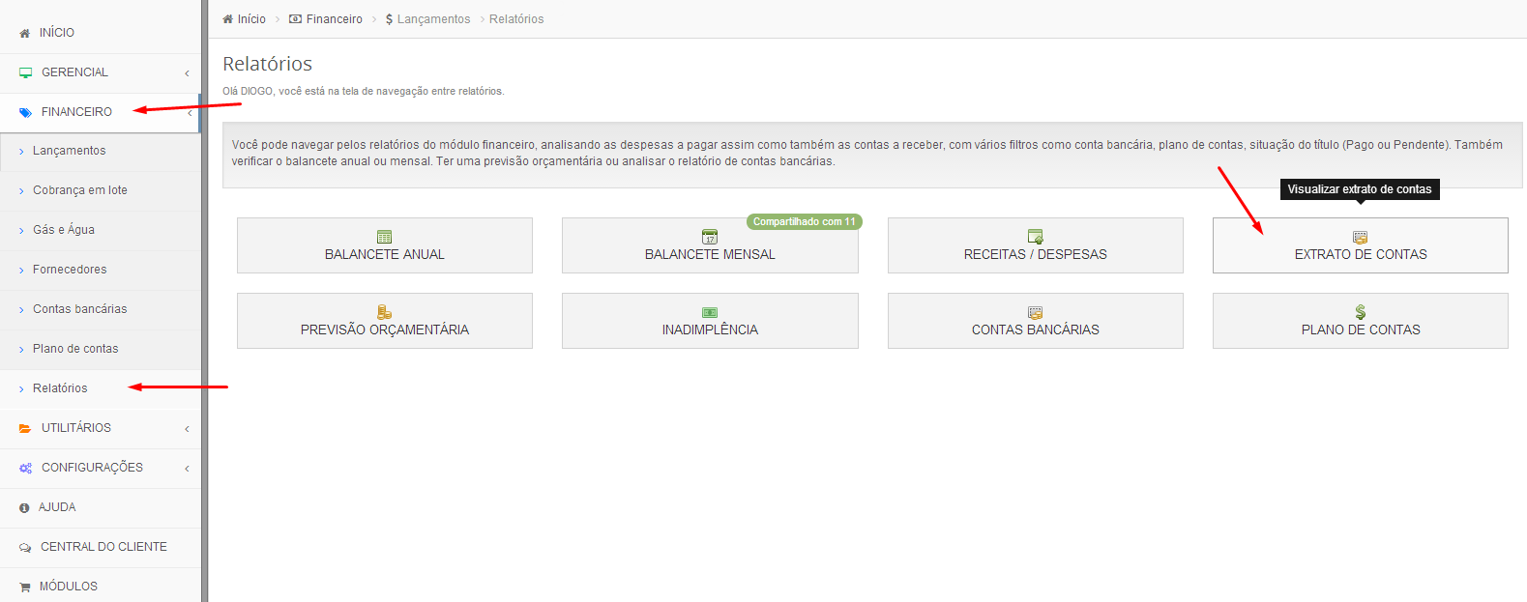Screen dimensions: 1527x602
Task: Open PLANO DE CONTAS report button
Action: [1361, 321]
